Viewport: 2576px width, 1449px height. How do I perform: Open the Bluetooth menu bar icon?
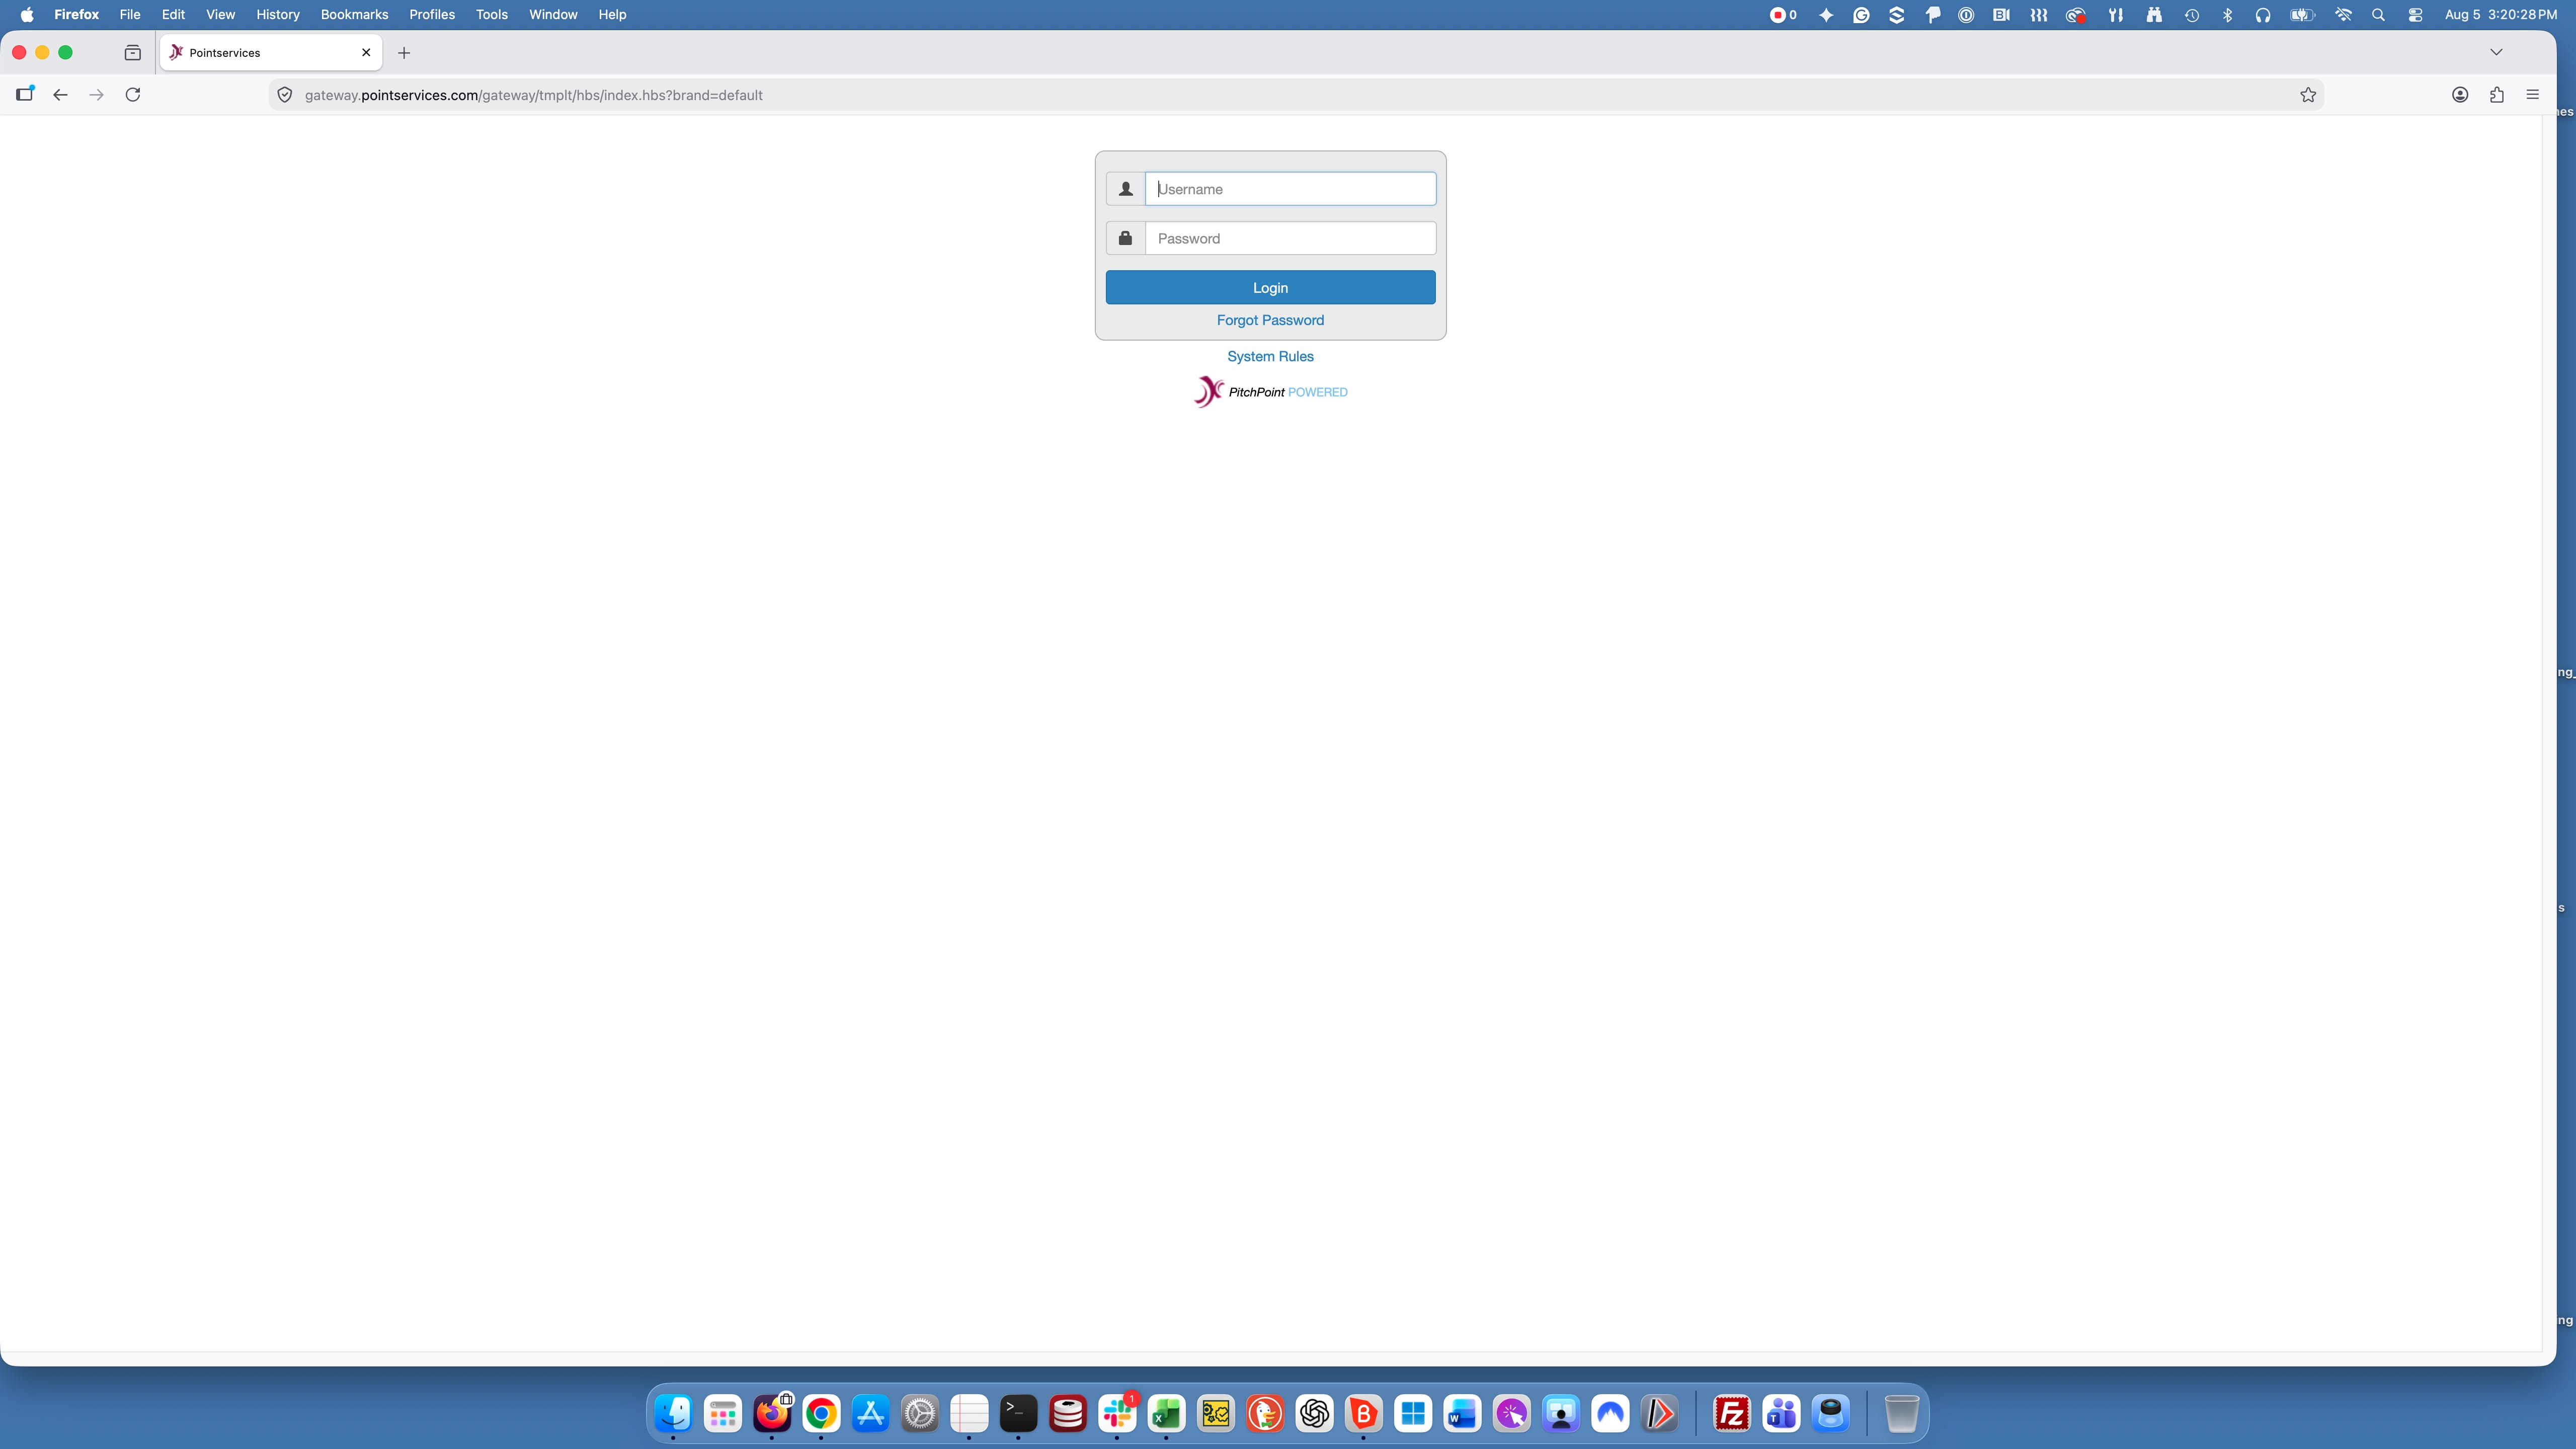point(2227,15)
